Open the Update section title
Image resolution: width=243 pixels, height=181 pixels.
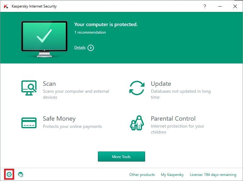click(x=161, y=84)
